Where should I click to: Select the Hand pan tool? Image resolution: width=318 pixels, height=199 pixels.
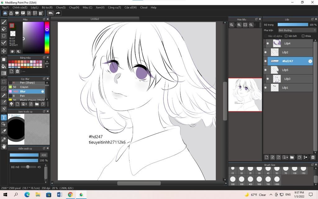(x=4, y=146)
